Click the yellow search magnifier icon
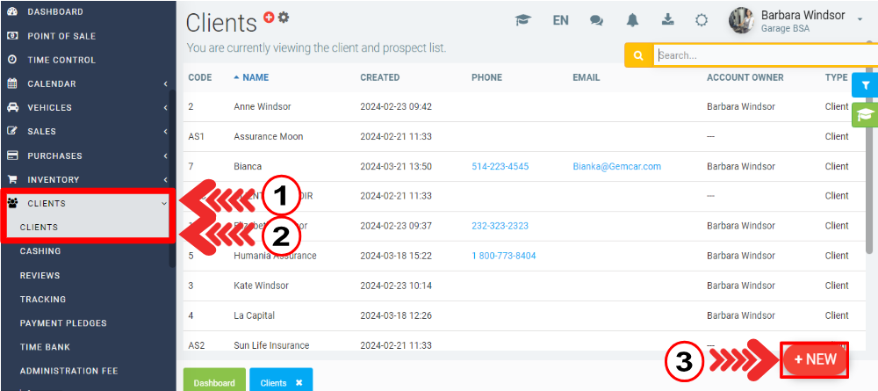This screenshot has width=878, height=391. [x=638, y=55]
